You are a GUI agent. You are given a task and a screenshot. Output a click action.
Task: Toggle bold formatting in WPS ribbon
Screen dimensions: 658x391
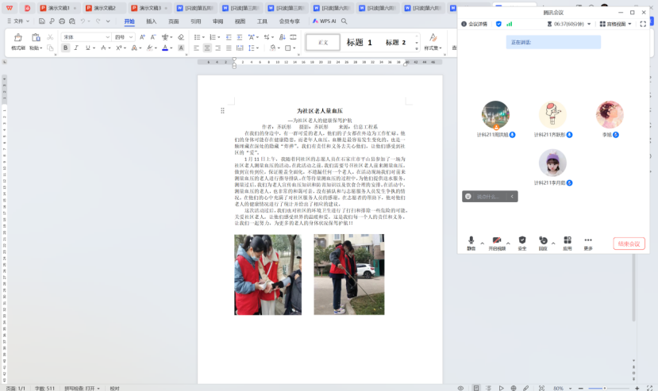pos(66,48)
